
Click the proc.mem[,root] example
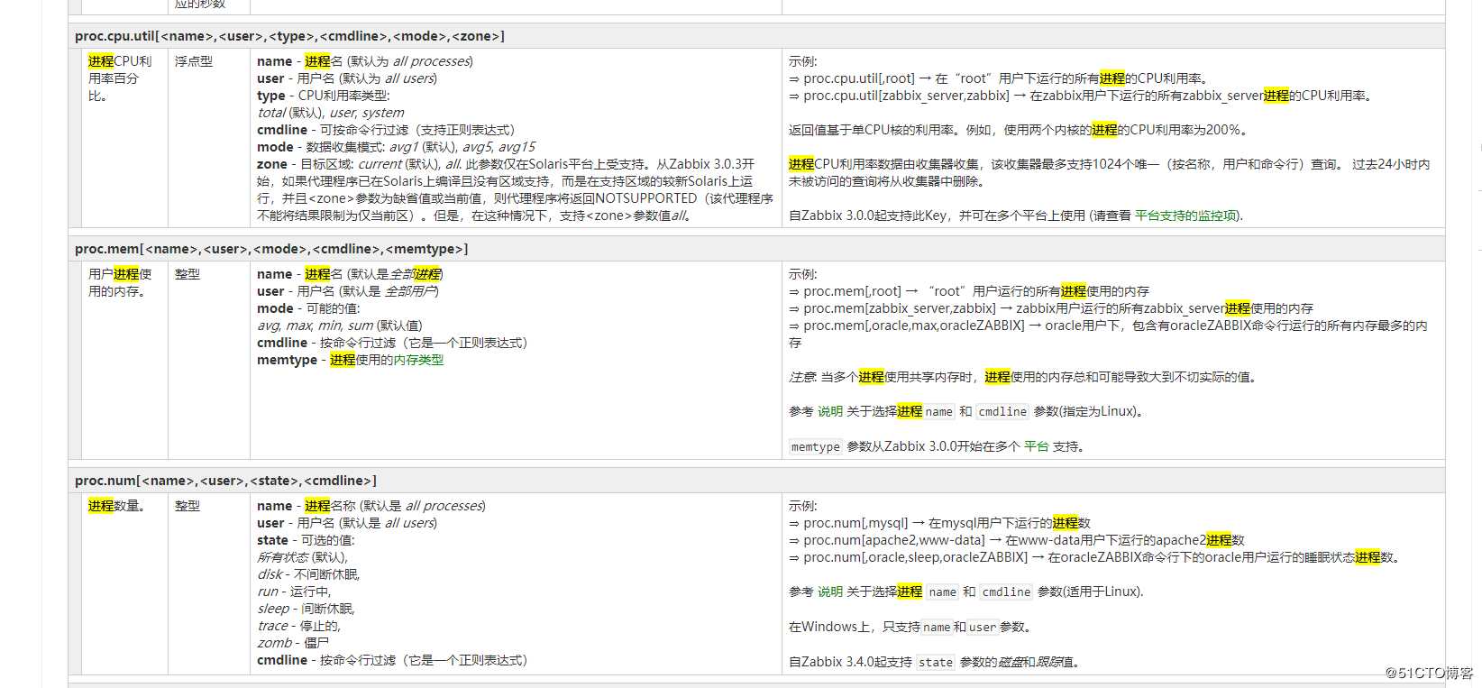[x=969, y=291]
